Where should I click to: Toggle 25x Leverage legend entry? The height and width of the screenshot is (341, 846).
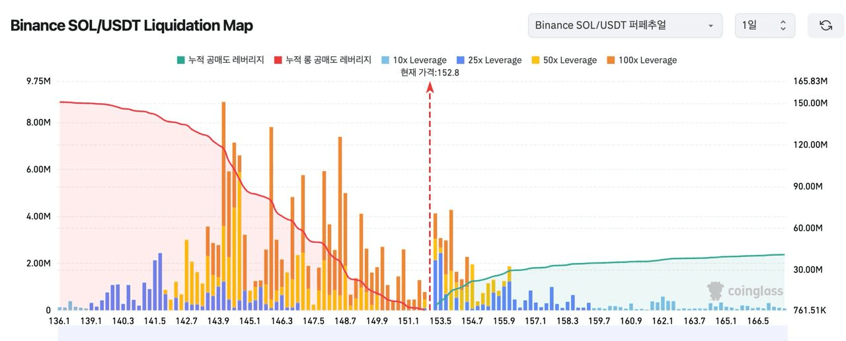[x=489, y=60]
